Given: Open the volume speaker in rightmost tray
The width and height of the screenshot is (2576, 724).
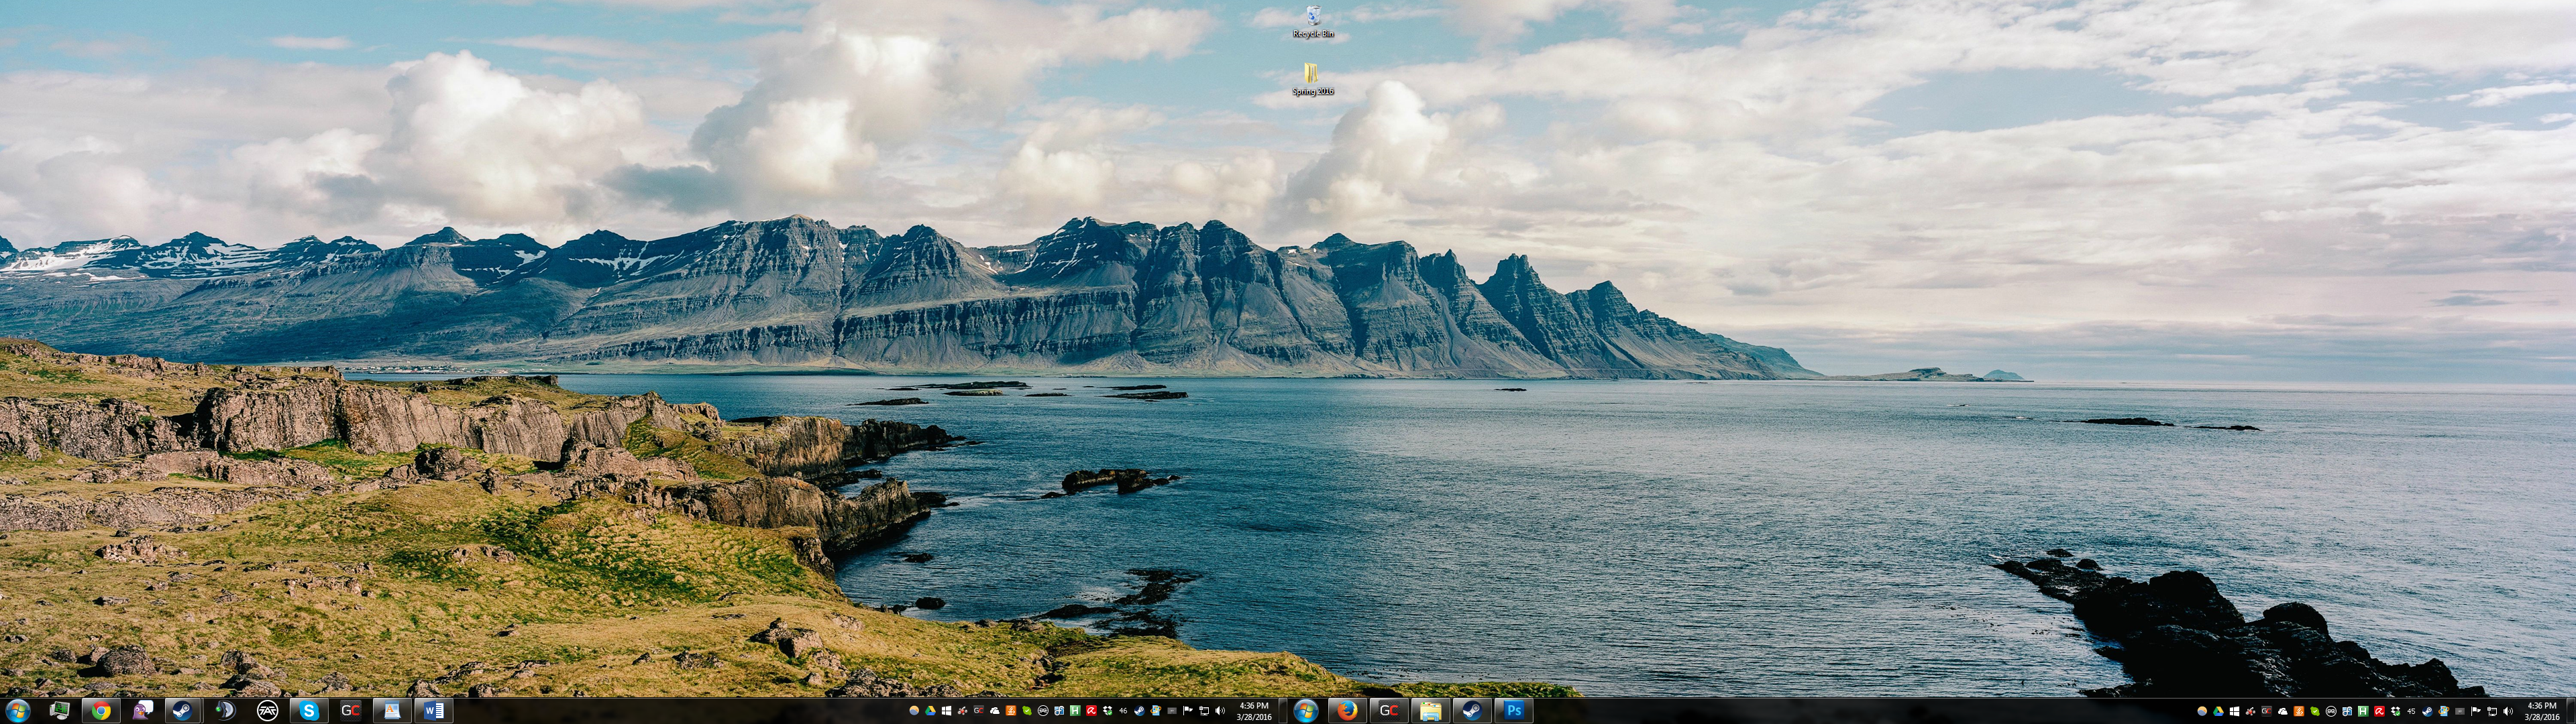Looking at the screenshot, I should coord(2507,711).
